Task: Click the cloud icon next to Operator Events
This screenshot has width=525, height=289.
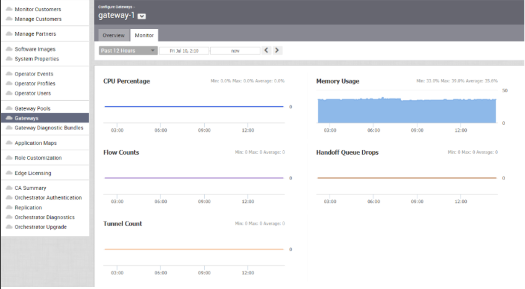Action: pos(9,74)
